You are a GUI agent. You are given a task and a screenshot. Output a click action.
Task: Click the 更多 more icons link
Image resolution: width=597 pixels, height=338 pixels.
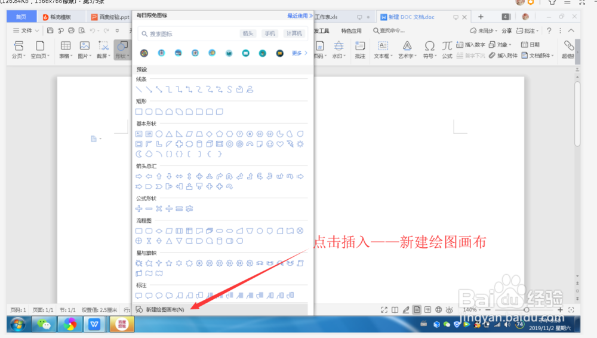[x=299, y=53]
